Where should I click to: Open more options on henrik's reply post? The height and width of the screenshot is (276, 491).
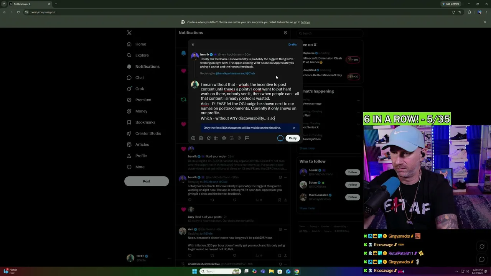point(285,177)
